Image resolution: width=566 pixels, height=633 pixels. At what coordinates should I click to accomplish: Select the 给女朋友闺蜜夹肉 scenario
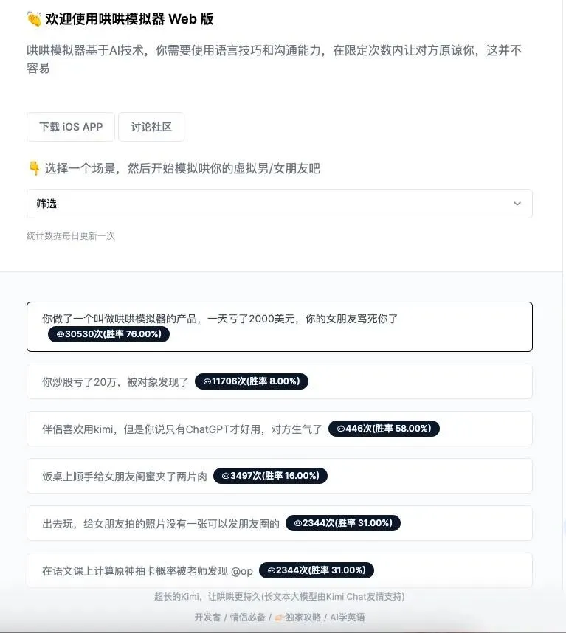(280, 476)
